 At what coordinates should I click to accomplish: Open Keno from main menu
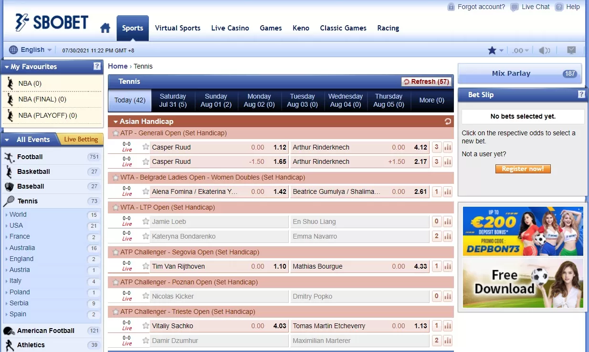pyautogui.click(x=301, y=28)
